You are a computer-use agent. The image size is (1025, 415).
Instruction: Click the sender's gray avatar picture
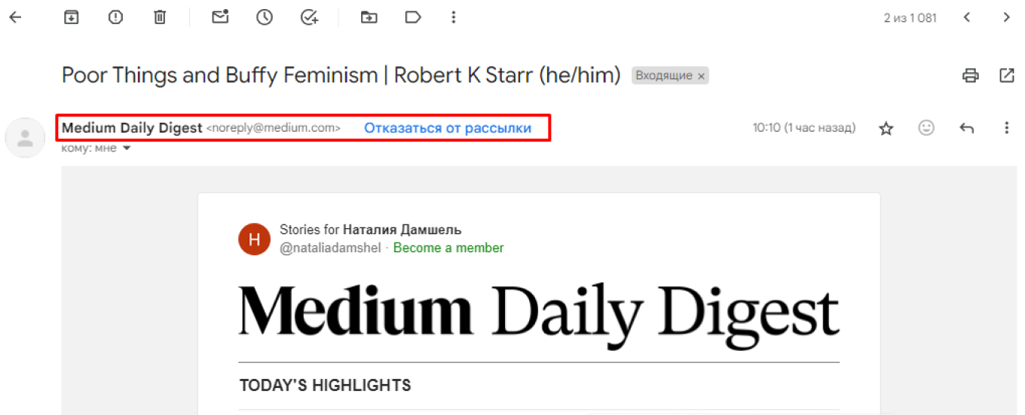[x=25, y=138]
